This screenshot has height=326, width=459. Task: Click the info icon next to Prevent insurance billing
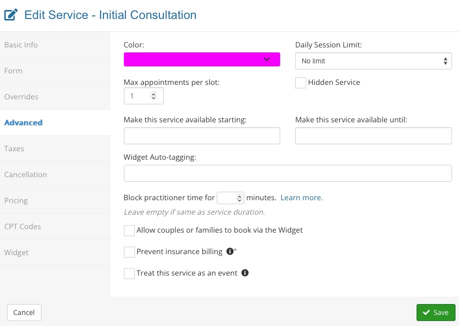230,251
